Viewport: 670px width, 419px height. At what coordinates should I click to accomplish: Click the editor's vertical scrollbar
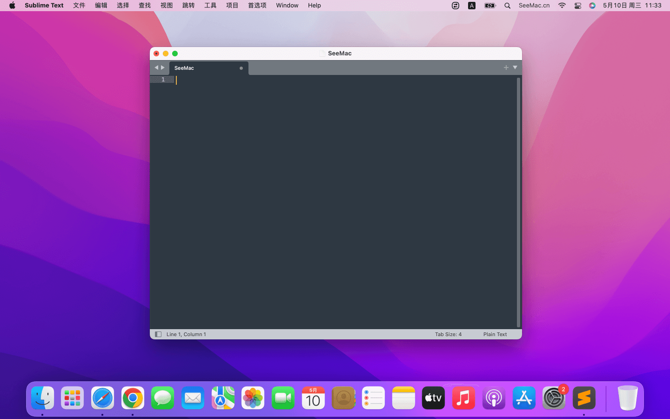coord(518,203)
